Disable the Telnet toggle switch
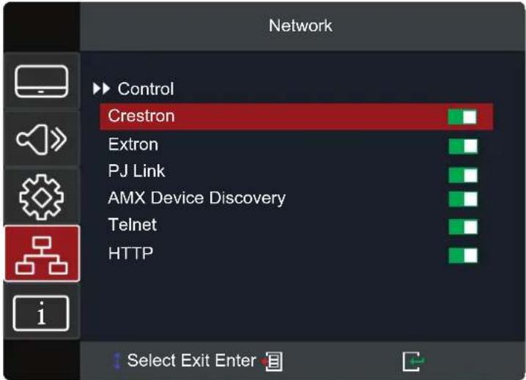This screenshot has width=526, height=380. click(463, 227)
